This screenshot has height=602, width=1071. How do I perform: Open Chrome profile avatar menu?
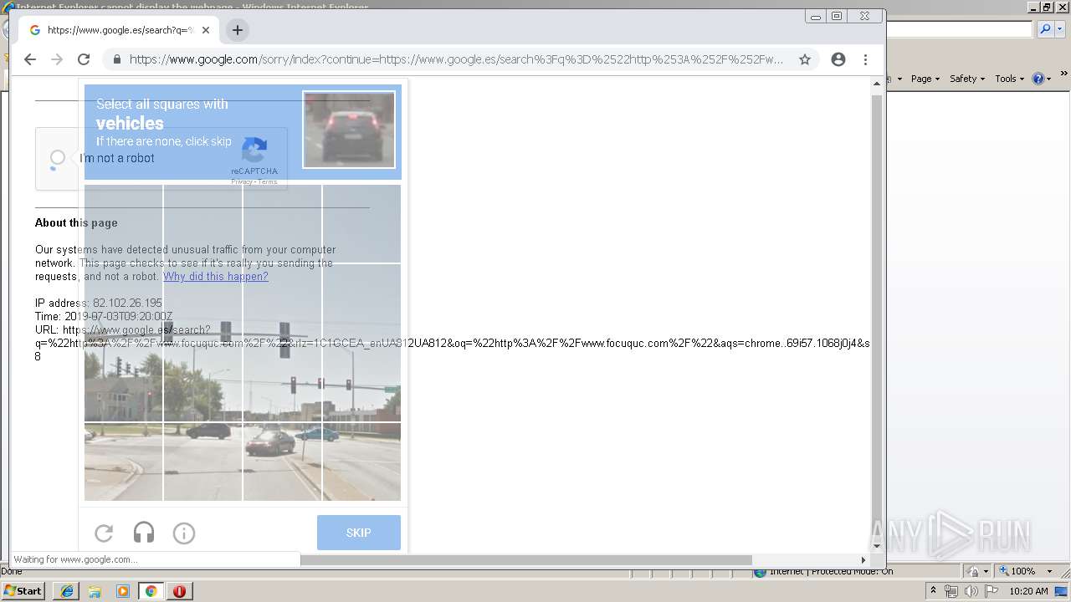tap(838, 59)
